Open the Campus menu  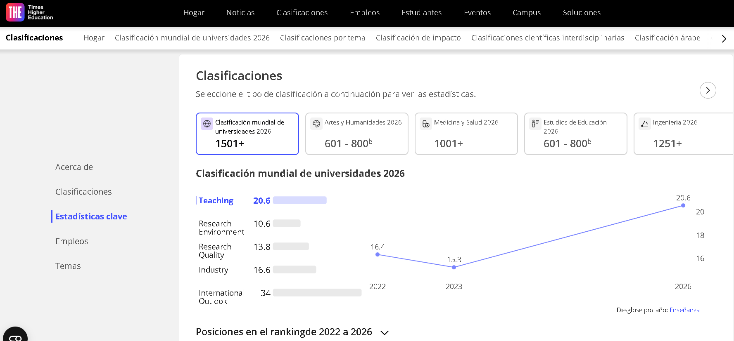tap(527, 13)
